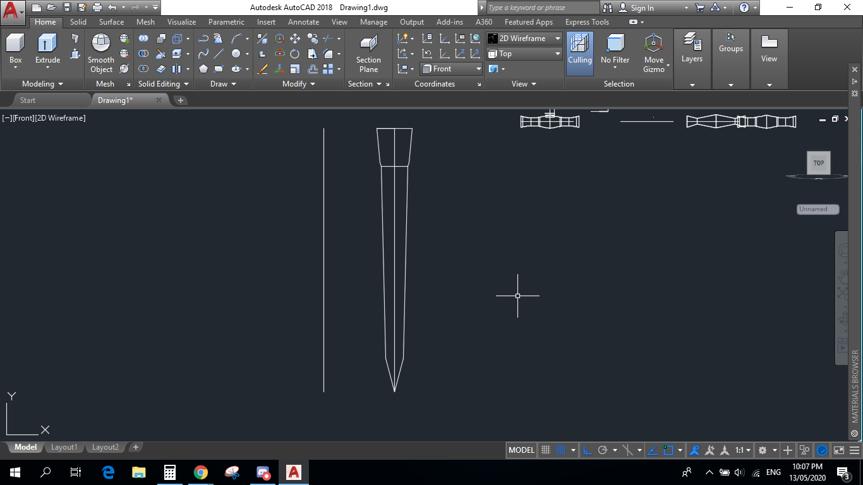Click the TOP face of the ViewCube
Image resolution: width=863 pixels, height=485 pixels.
pyautogui.click(x=818, y=163)
